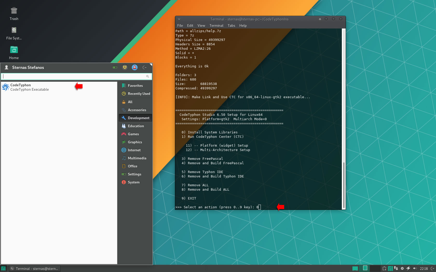436x272 pixels.
Task: Click the 'Everything is Ok' line in terminal
Action: [x=192, y=66]
